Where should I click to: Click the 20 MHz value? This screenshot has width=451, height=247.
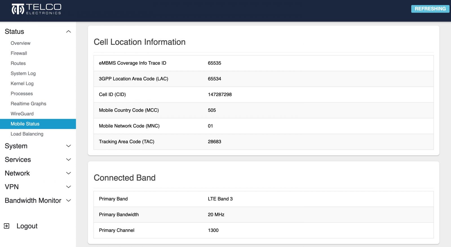click(216, 215)
